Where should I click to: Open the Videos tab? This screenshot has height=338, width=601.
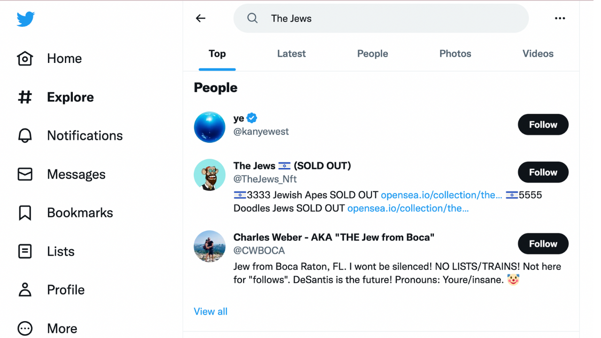(x=538, y=54)
